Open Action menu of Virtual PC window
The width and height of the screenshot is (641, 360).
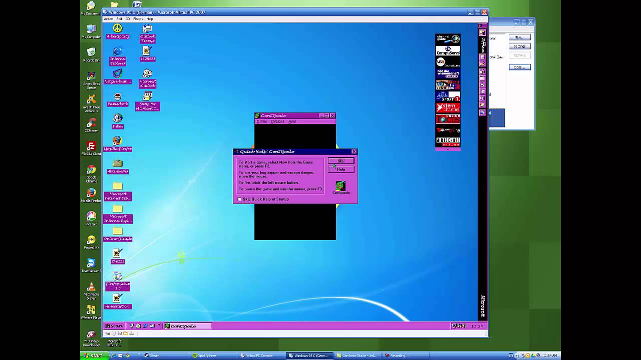(108, 19)
